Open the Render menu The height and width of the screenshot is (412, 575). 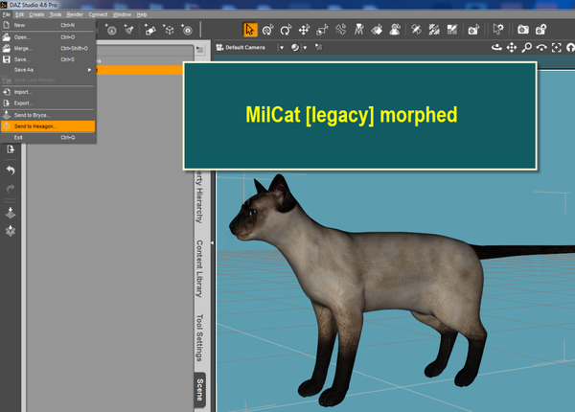pyautogui.click(x=75, y=14)
